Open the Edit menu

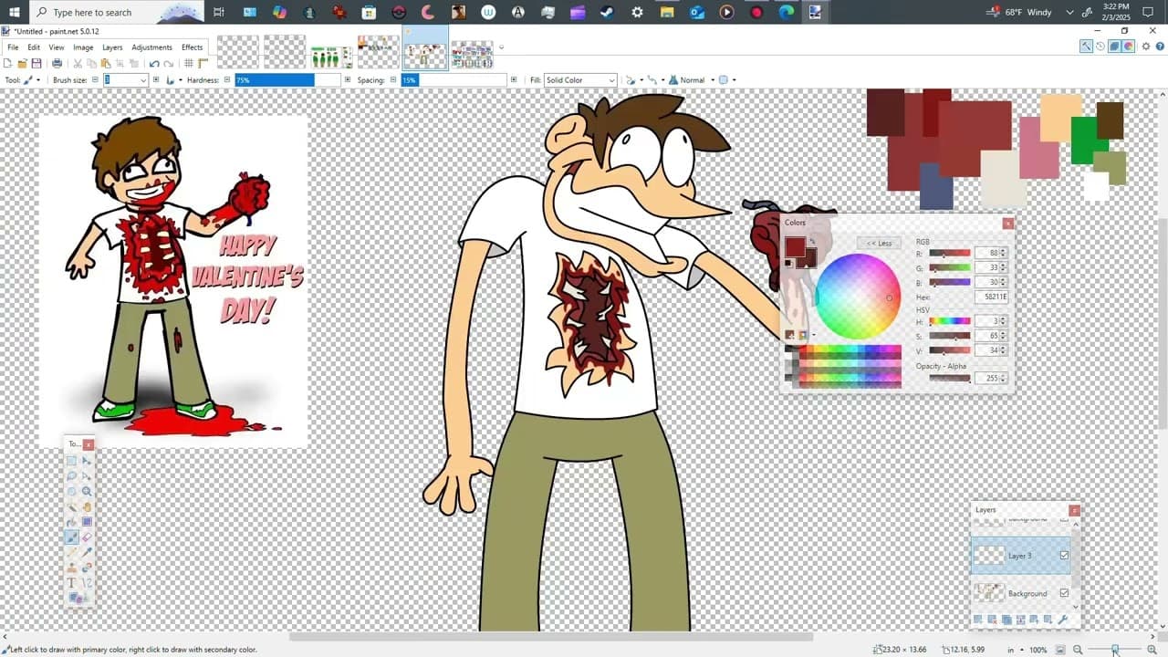coord(34,47)
